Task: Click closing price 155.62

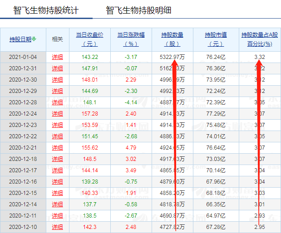Action: pyautogui.click(x=90, y=148)
